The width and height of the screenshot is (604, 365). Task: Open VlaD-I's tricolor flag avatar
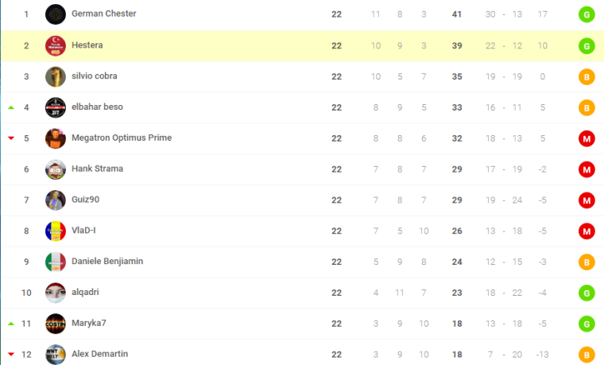pos(56,231)
